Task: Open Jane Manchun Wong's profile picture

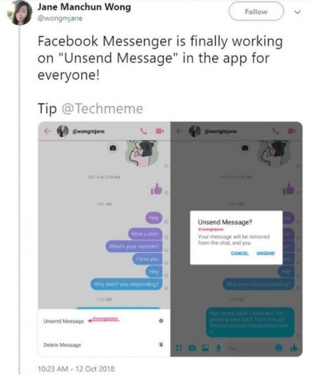Action: [20, 12]
